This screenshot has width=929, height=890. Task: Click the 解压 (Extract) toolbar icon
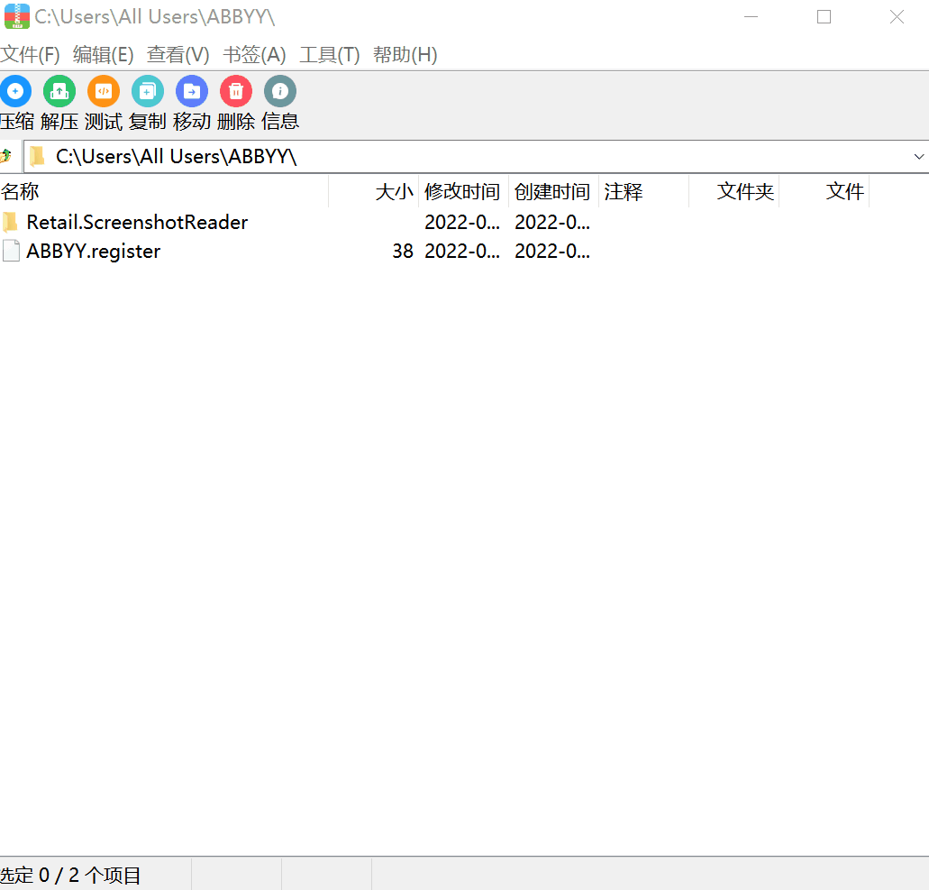59,92
